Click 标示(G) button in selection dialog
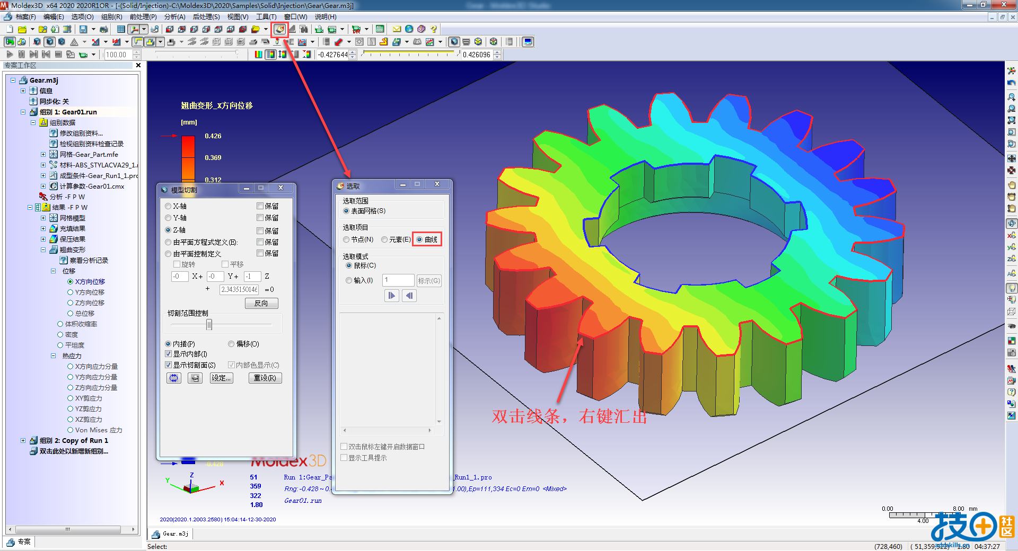This screenshot has height=551, width=1018. coord(428,281)
